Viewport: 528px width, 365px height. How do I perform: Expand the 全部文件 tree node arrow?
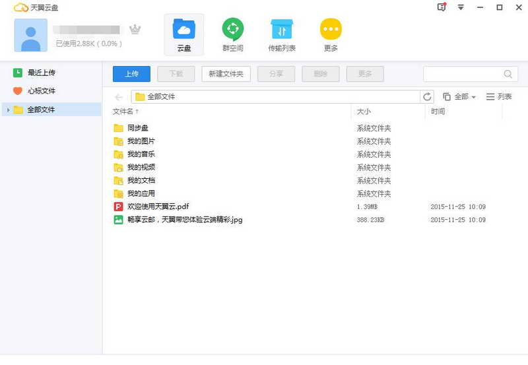8,110
